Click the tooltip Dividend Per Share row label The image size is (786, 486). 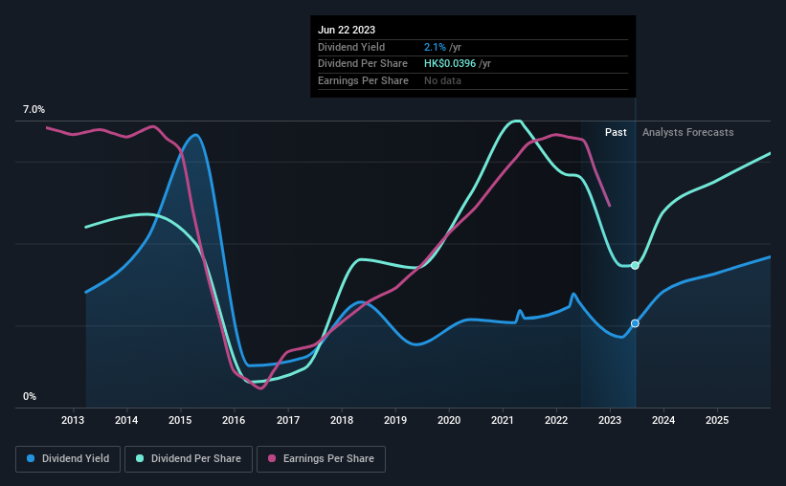[363, 64]
